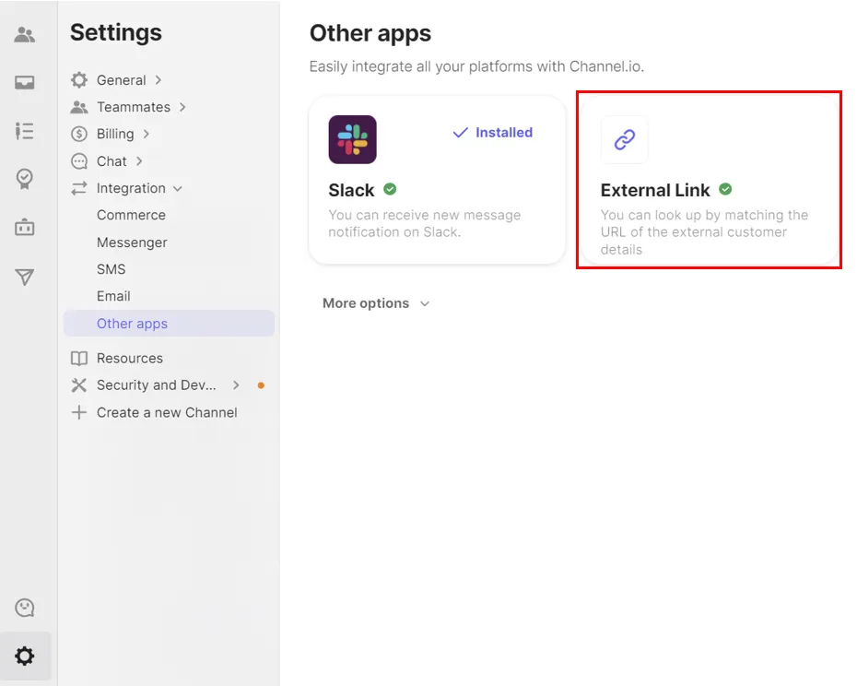Click the External Link chain icon
This screenshot has width=857, height=686.
pos(625,139)
